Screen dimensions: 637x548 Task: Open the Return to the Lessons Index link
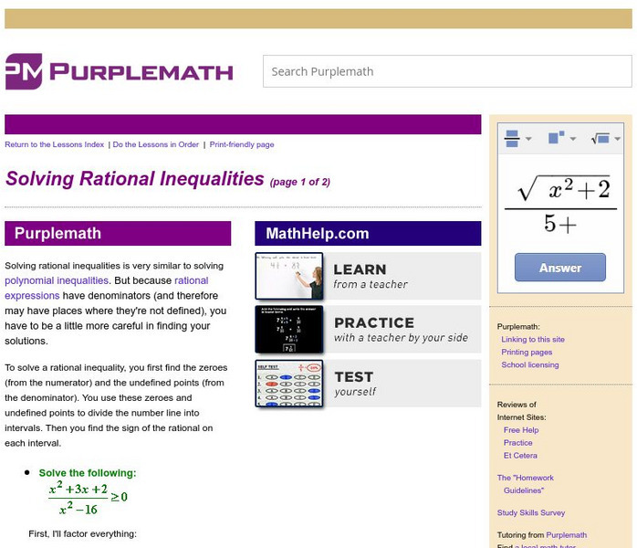(x=55, y=144)
